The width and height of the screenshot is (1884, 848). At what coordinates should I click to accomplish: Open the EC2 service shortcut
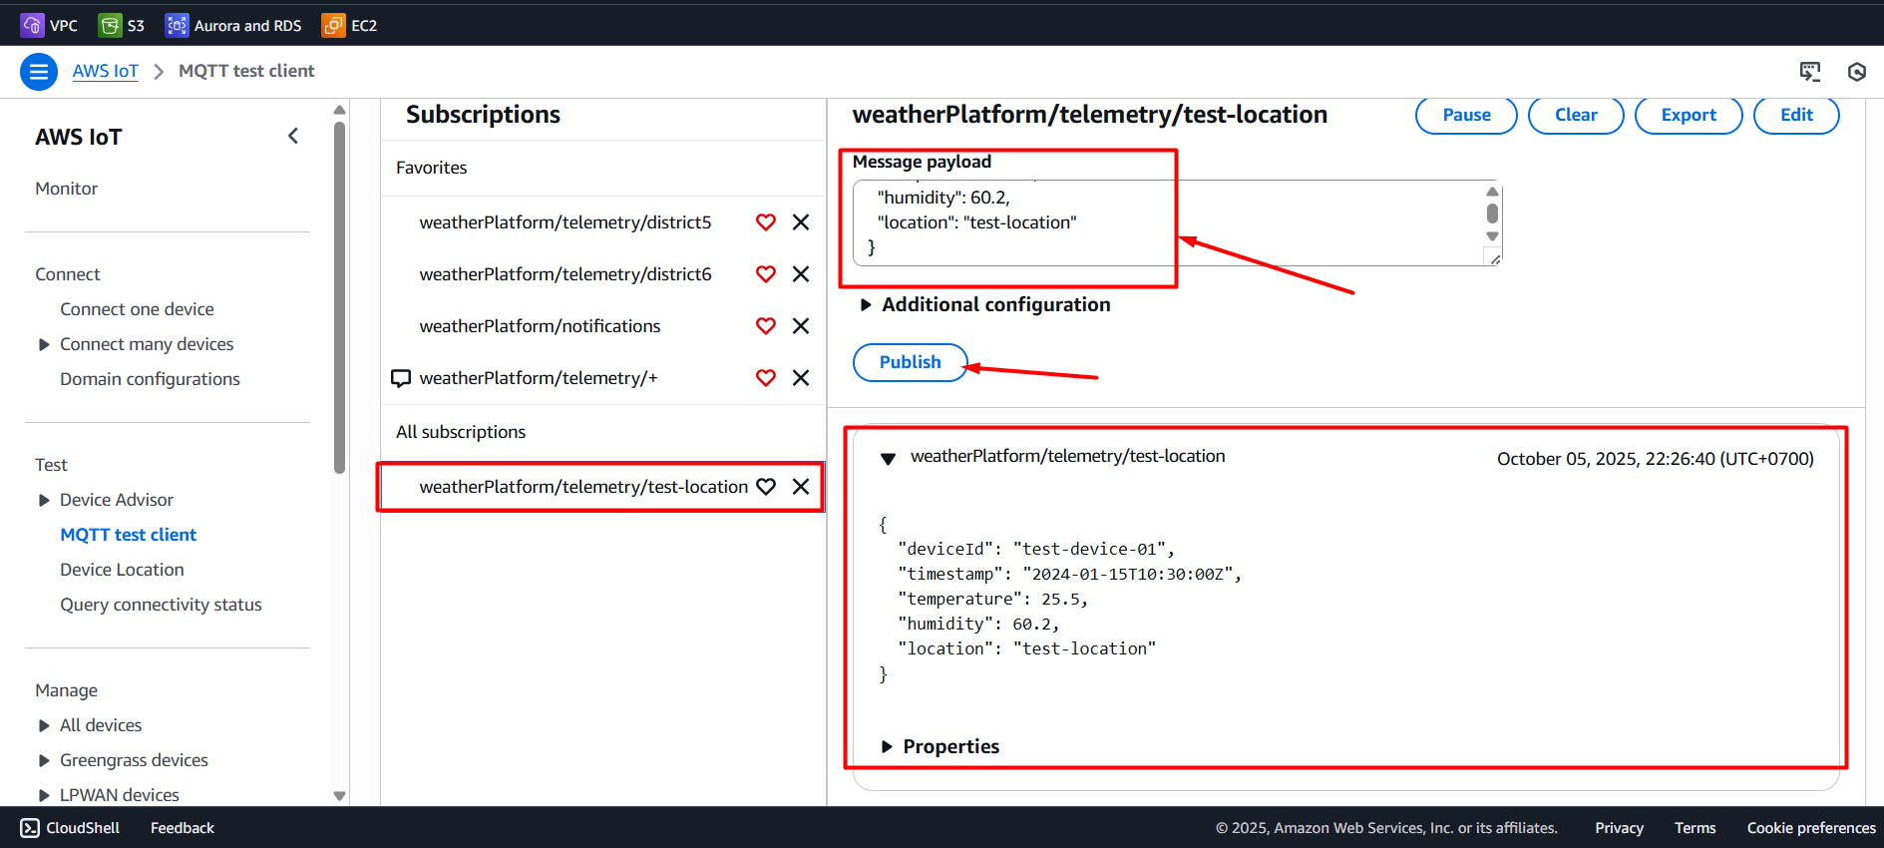coord(333,25)
